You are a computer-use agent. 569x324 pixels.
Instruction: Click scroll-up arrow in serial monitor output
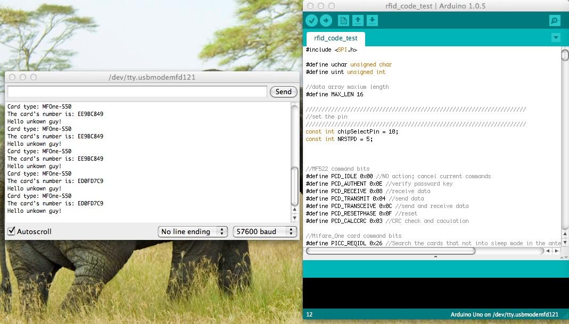point(295,210)
